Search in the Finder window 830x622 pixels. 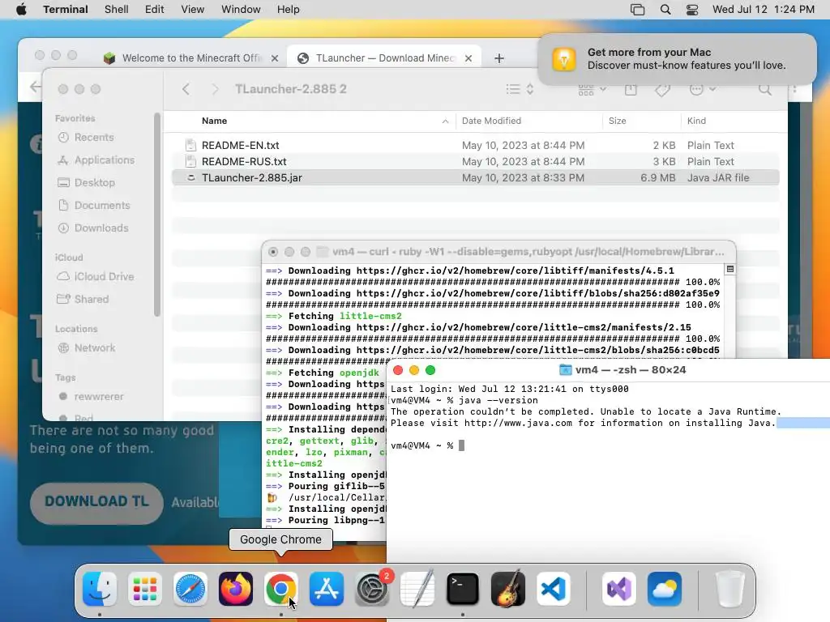point(765,89)
